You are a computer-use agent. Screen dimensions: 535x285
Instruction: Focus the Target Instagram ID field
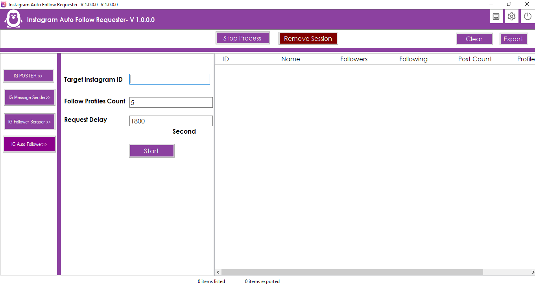click(170, 79)
